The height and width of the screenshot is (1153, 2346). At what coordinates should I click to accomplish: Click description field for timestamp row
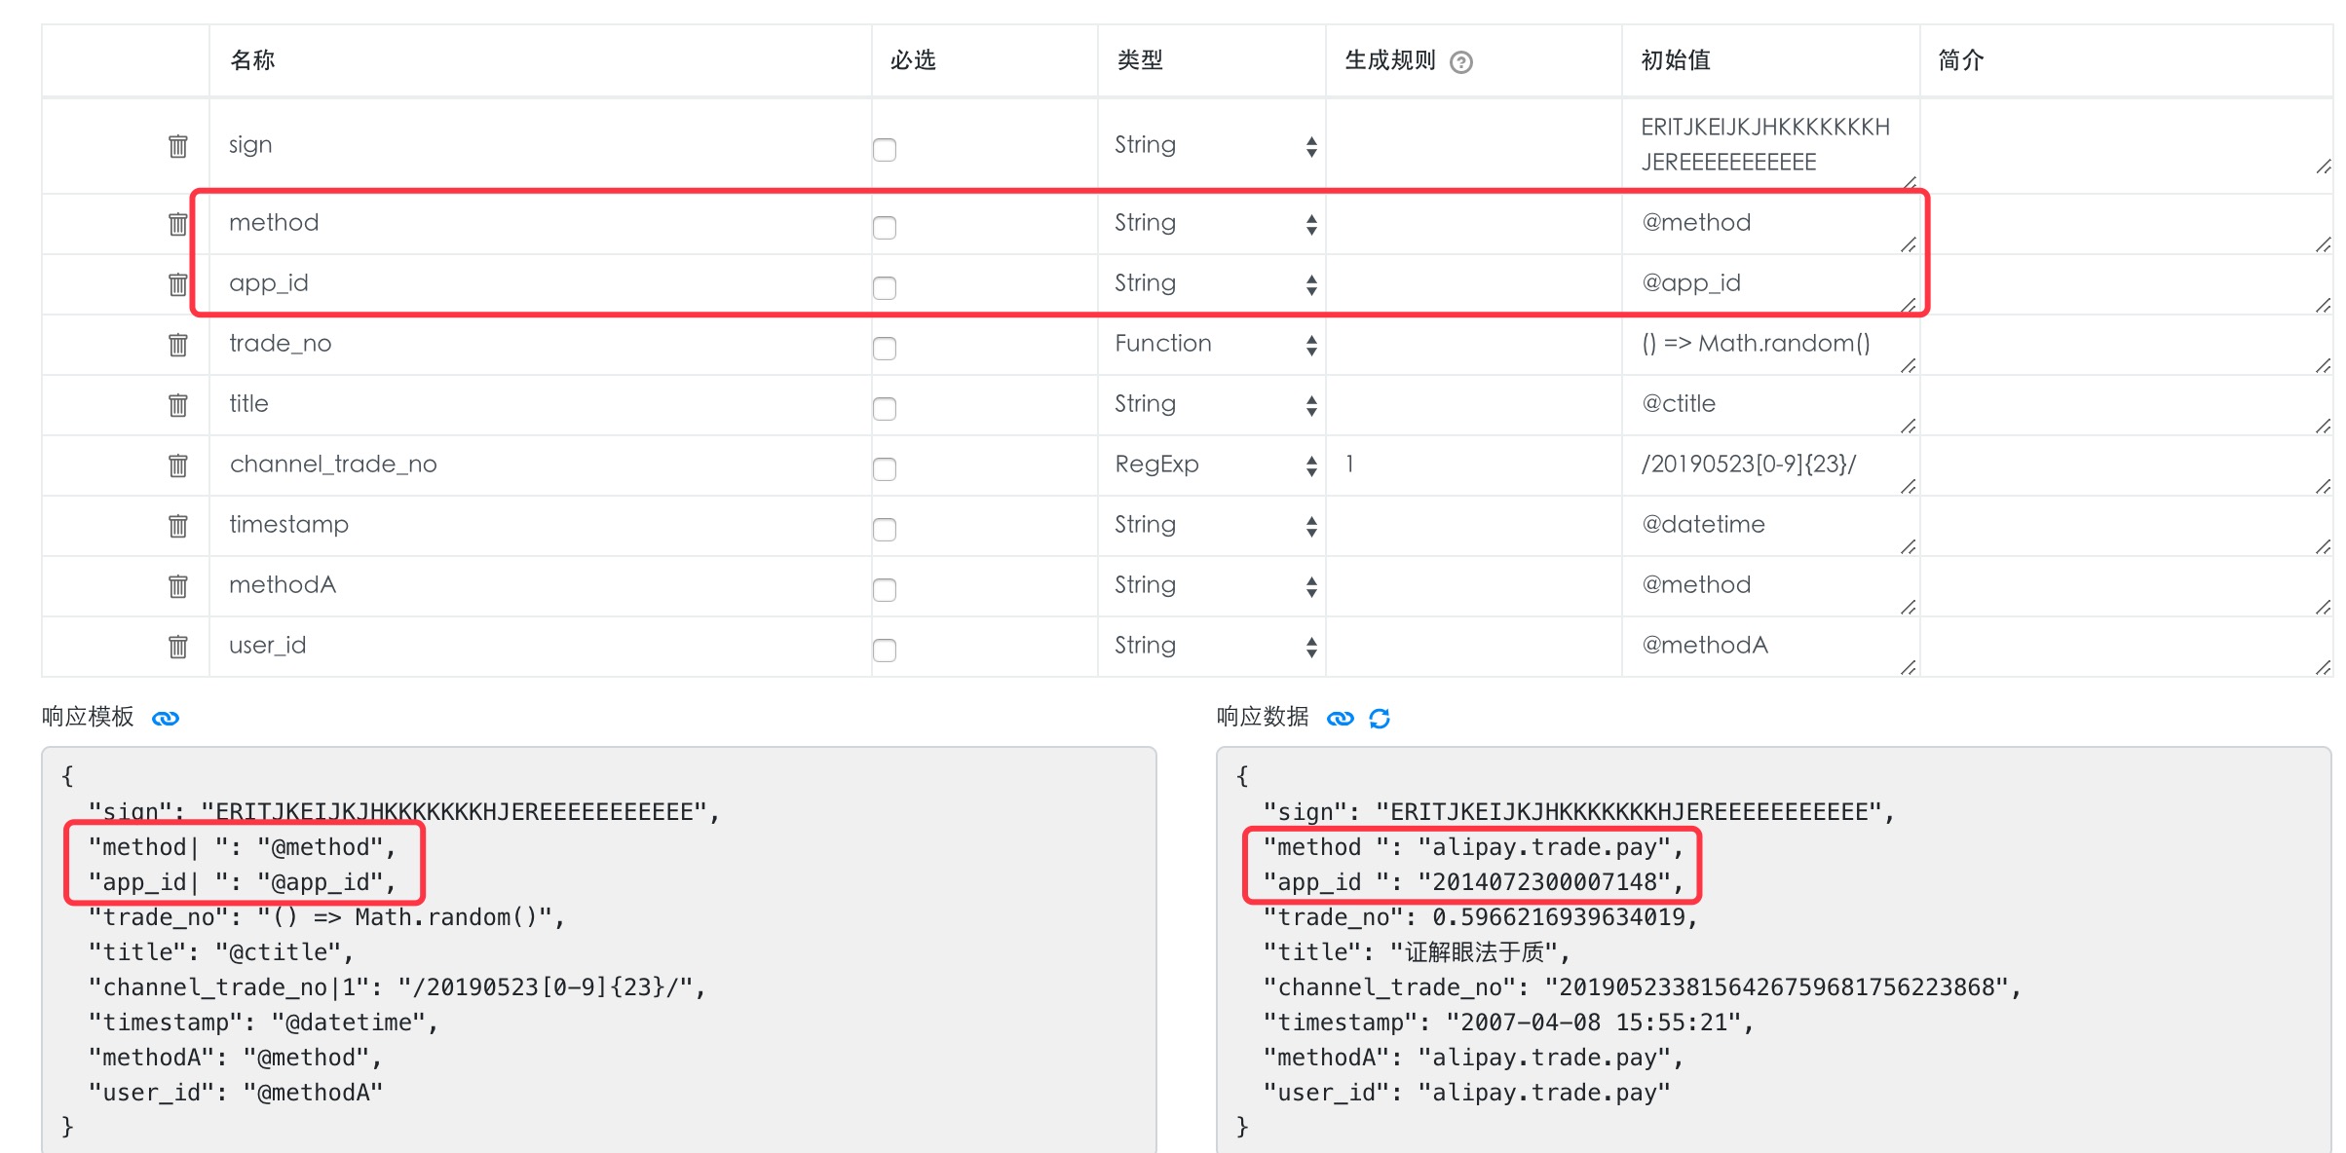[x=2128, y=525]
